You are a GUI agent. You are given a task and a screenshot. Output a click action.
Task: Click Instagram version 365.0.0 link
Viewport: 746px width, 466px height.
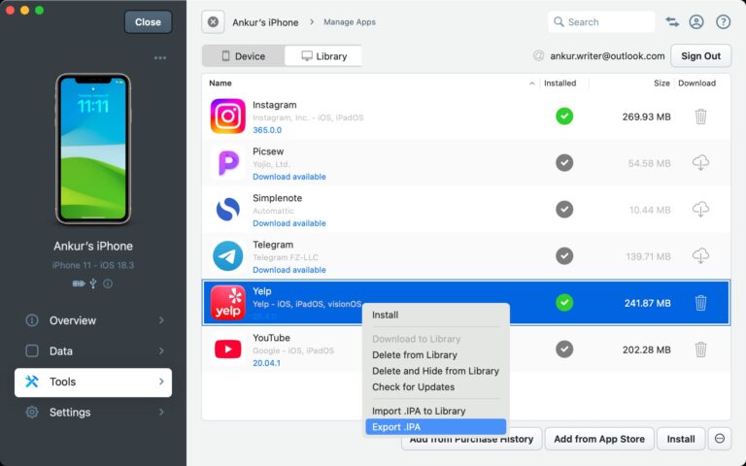point(267,130)
